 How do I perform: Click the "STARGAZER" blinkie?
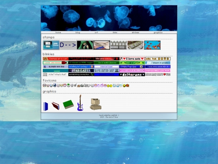(81, 70)
